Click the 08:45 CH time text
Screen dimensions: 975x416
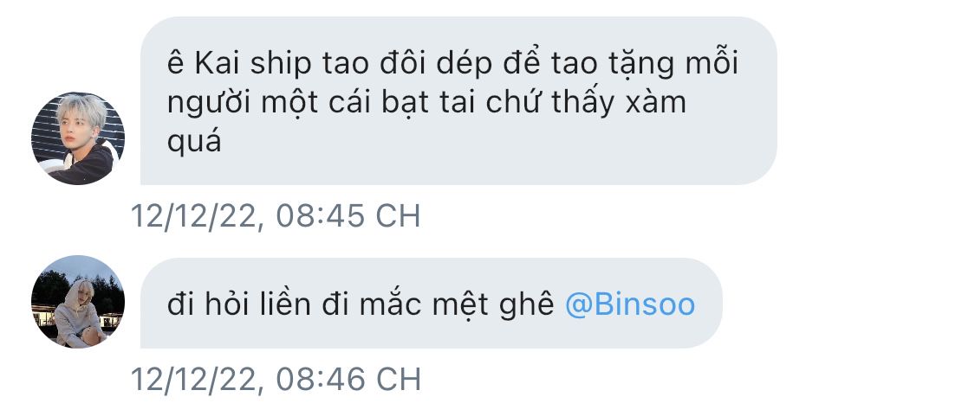pyautogui.click(x=348, y=216)
